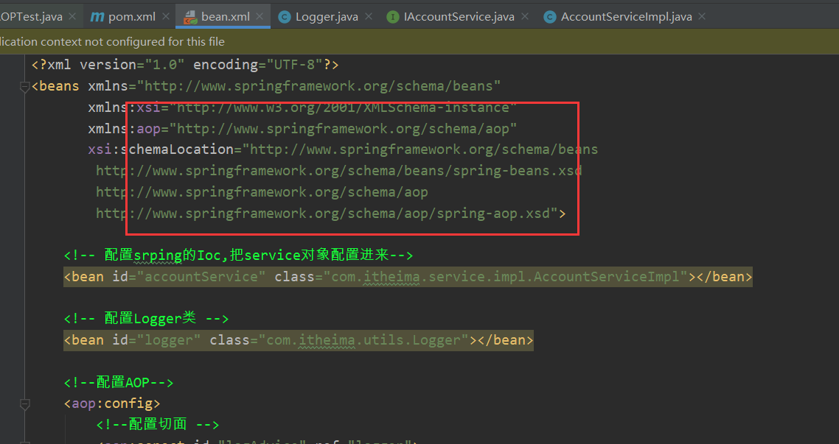Click the xml version declaration line
Screen dimensions: 839x444
[185, 65]
